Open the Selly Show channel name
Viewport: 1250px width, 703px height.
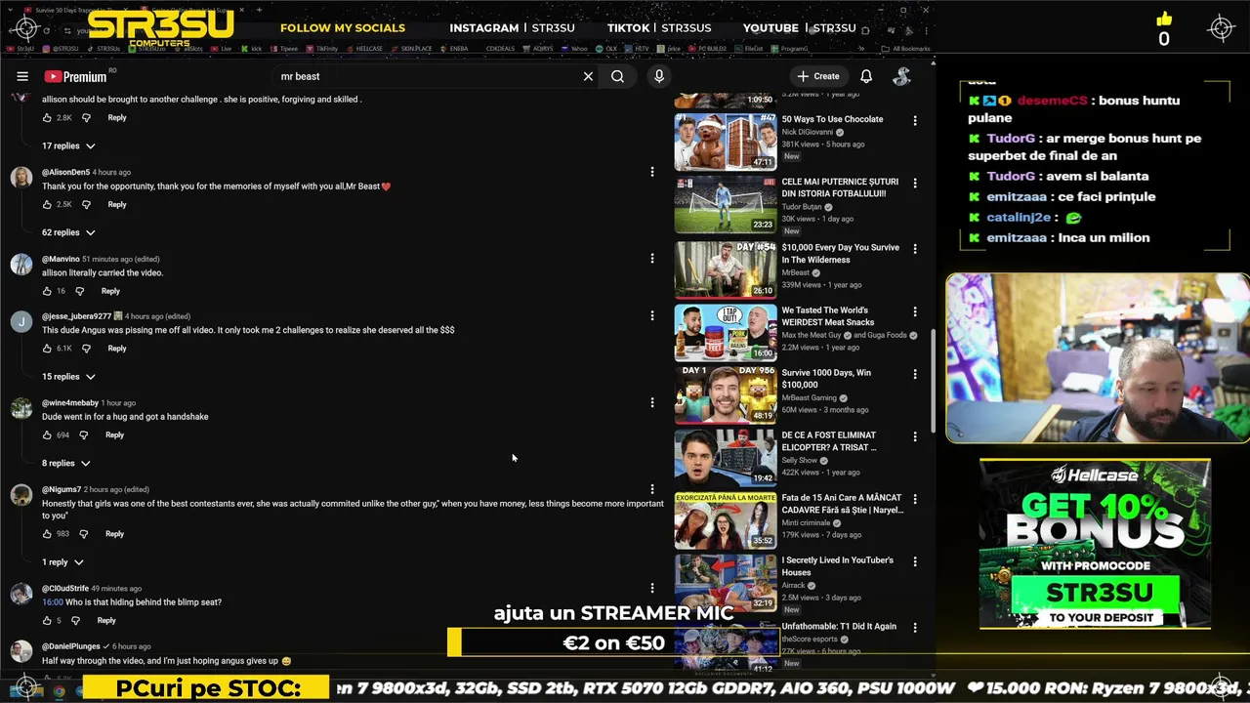[800, 460]
